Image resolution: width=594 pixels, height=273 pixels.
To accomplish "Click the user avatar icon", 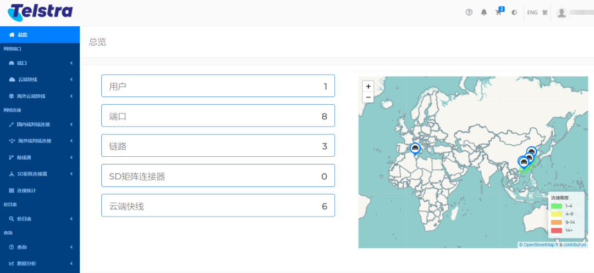I will 562,13.
